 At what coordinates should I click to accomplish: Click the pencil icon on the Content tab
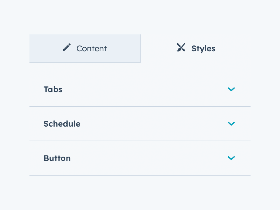[x=67, y=47]
